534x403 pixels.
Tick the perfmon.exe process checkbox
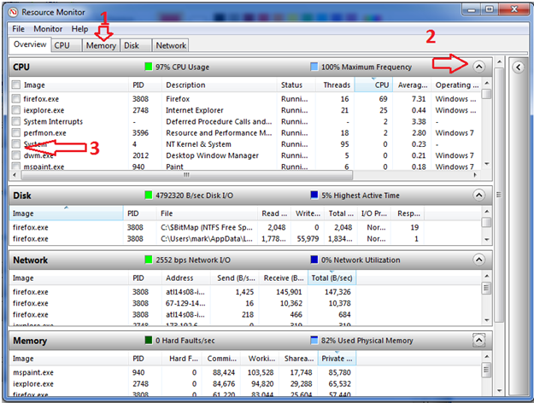point(16,133)
